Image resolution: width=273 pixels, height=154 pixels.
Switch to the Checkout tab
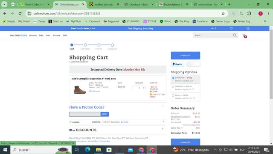click(x=138, y=4)
